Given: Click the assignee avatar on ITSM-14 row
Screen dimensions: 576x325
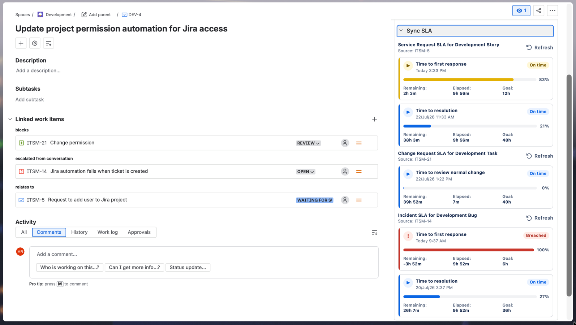Looking at the screenshot, I should click(345, 172).
